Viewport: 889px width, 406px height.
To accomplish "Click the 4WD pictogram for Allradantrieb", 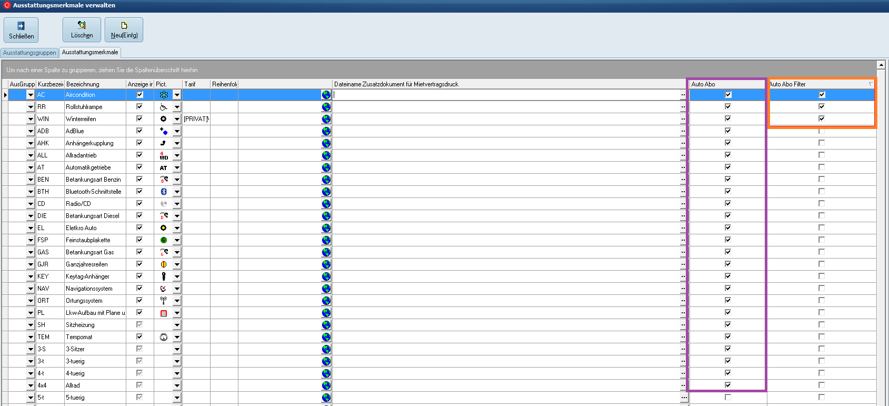I will pos(164,155).
